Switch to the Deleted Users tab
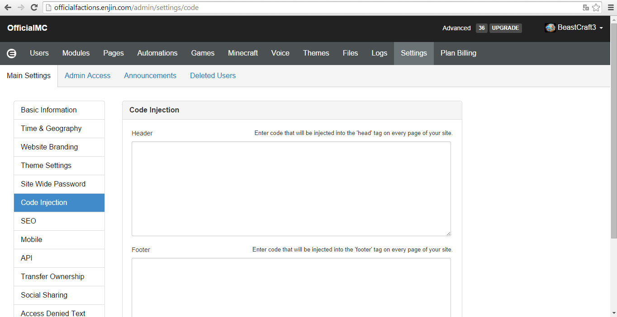 tap(213, 76)
